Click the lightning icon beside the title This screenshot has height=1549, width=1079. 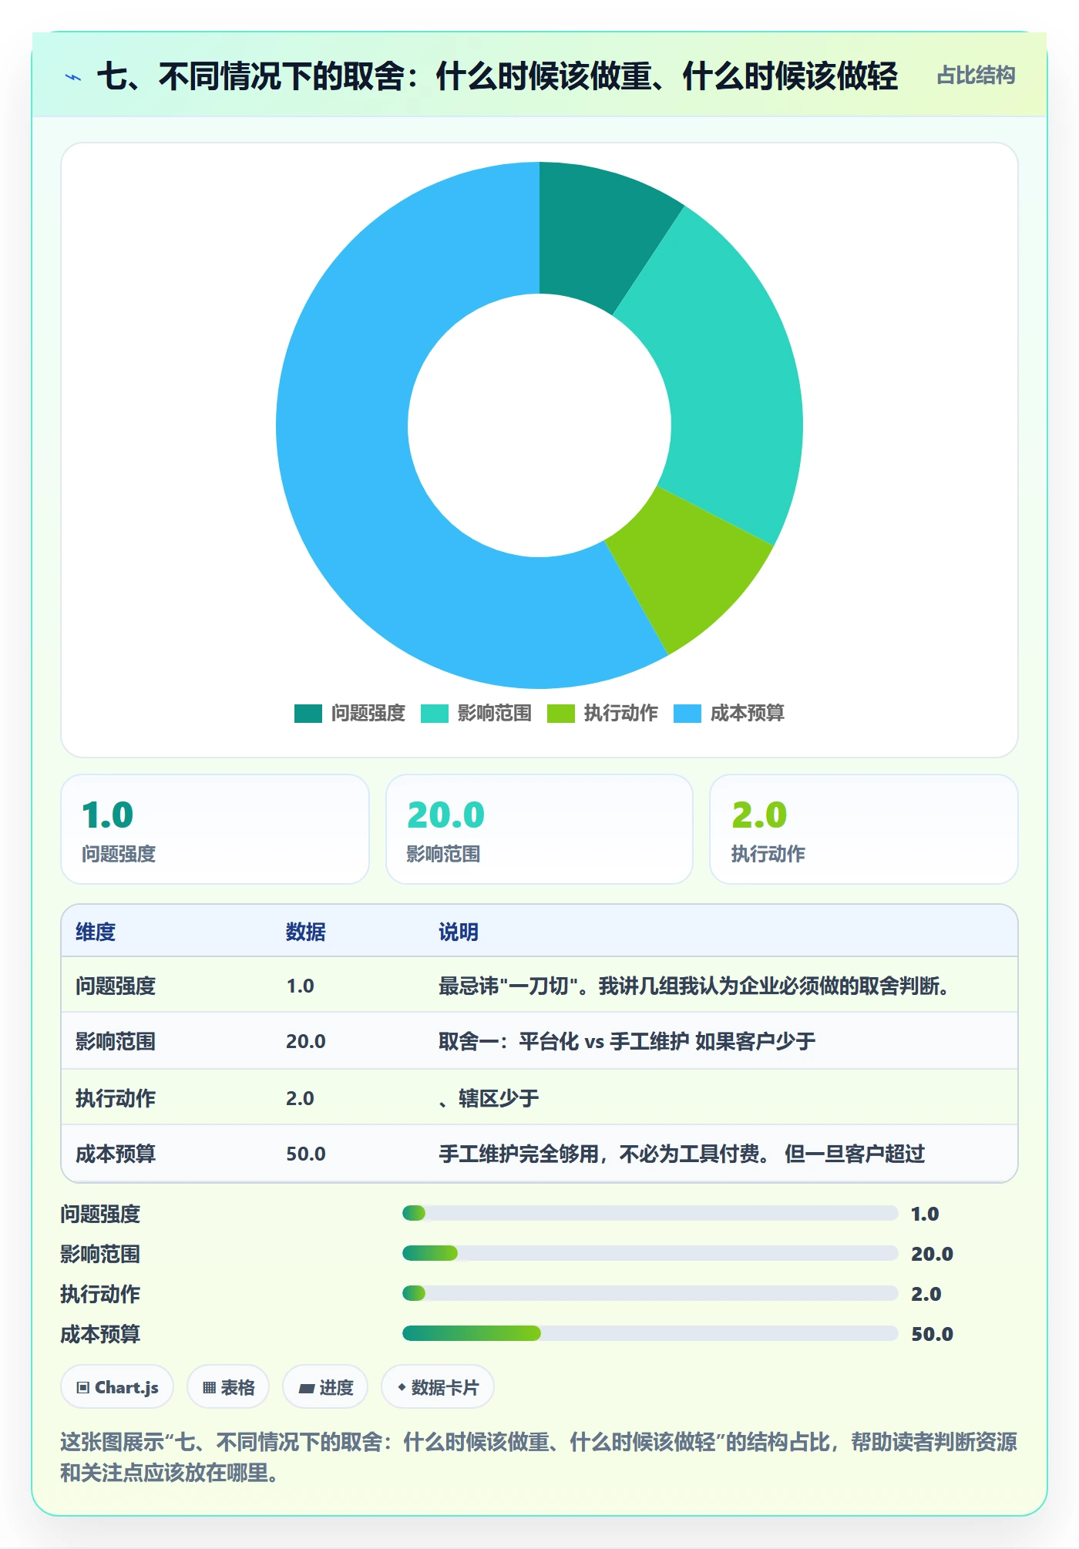pyautogui.click(x=73, y=76)
